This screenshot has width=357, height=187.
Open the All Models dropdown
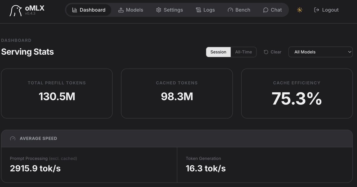tap(320, 52)
